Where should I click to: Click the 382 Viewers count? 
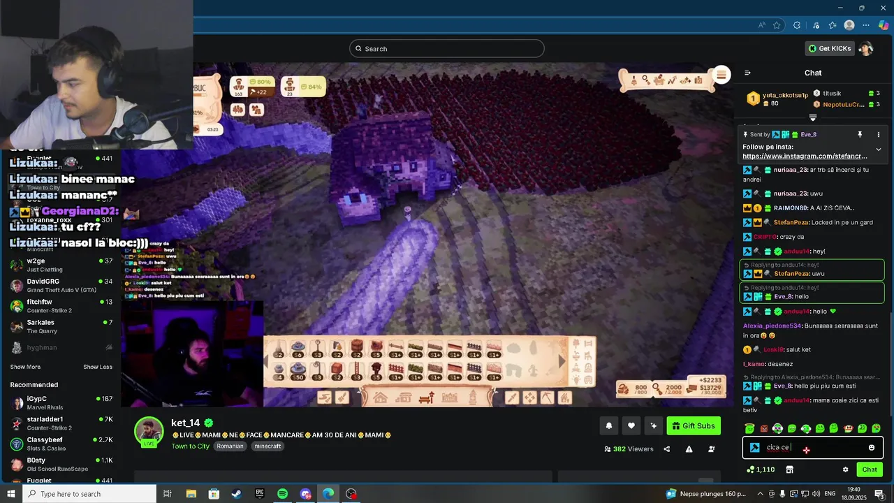[629, 449]
